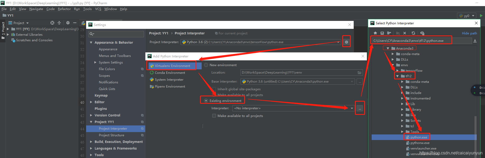Click the Refresh icon in Select Python Interpreter
This screenshot has width=485, height=158.
(x=413, y=33)
